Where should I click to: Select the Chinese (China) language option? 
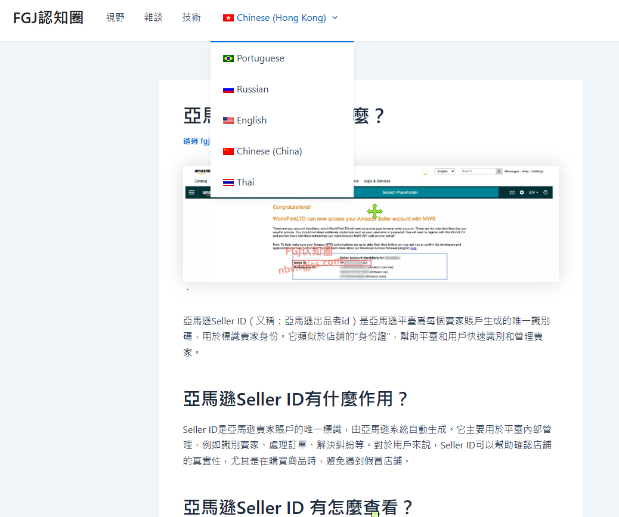point(270,151)
